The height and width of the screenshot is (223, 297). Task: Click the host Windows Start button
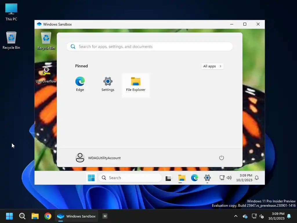[x=9, y=216]
